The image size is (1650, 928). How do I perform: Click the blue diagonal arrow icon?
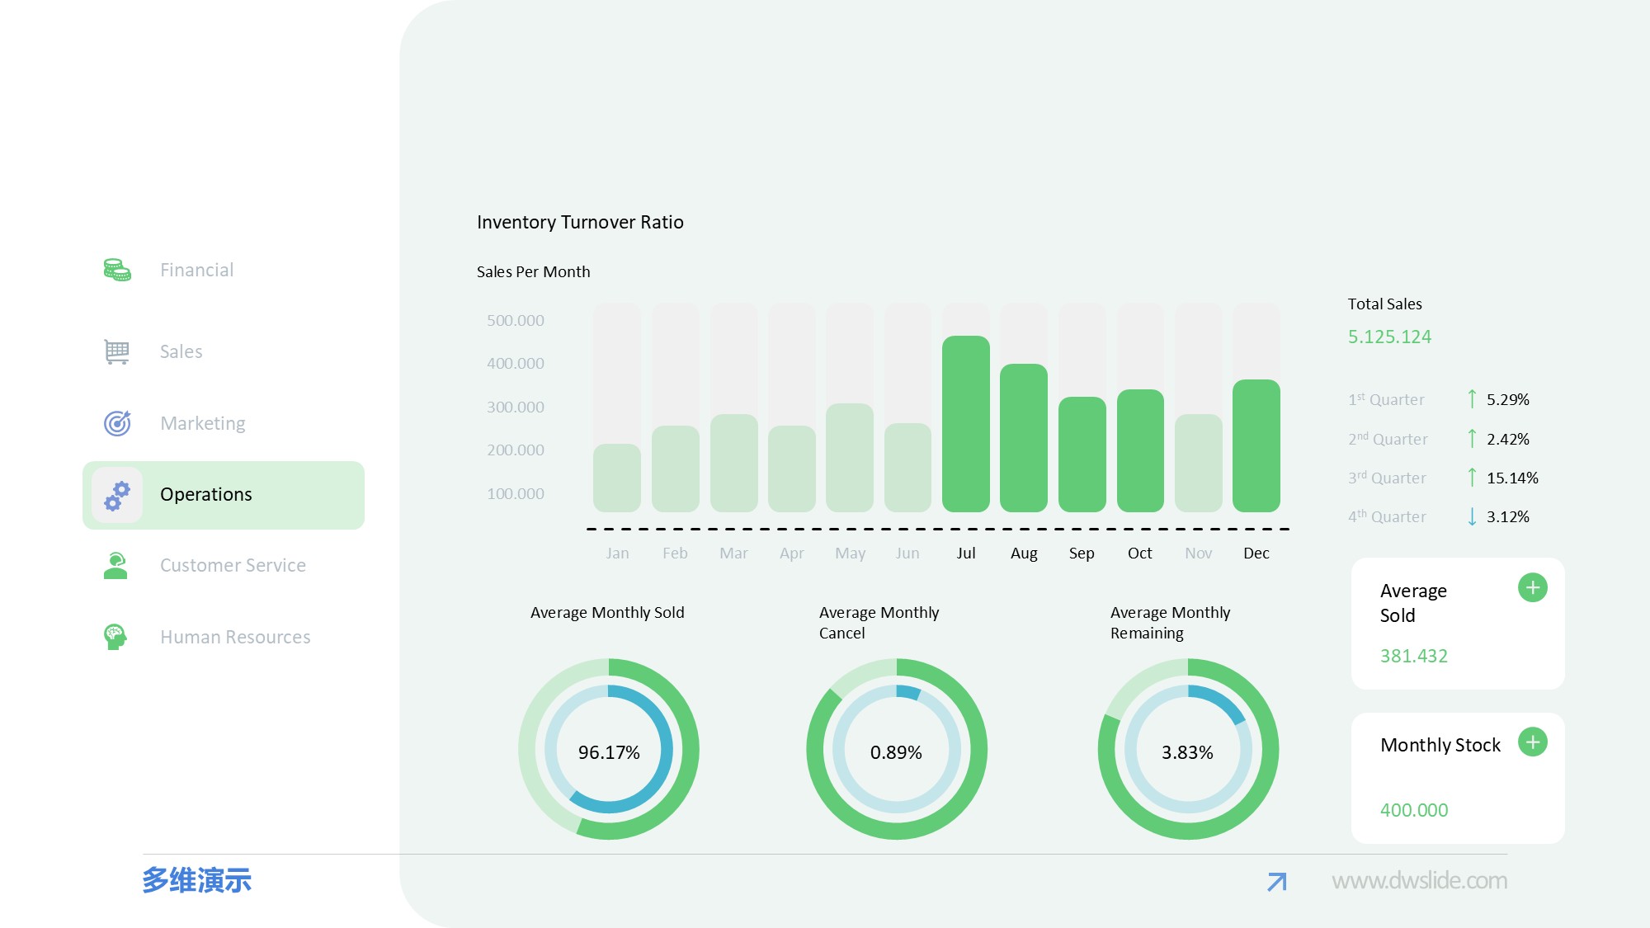tap(1276, 882)
